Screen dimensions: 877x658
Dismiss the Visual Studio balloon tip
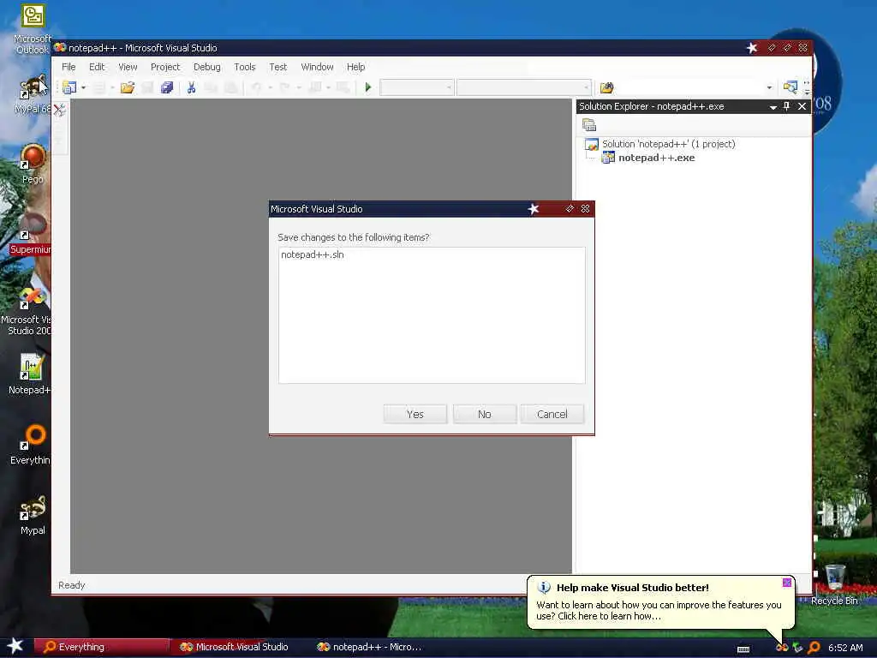pos(786,583)
